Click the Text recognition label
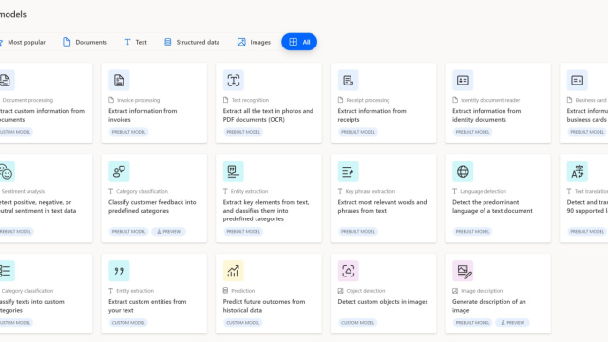 pyautogui.click(x=250, y=100)
